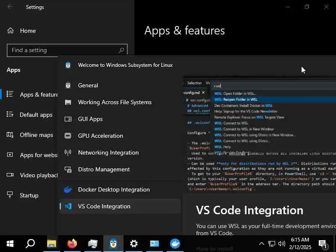Click the Startup icon in sidebar
Image resolution: width=336 pixels, height=252 pixels.
(10, 195)
